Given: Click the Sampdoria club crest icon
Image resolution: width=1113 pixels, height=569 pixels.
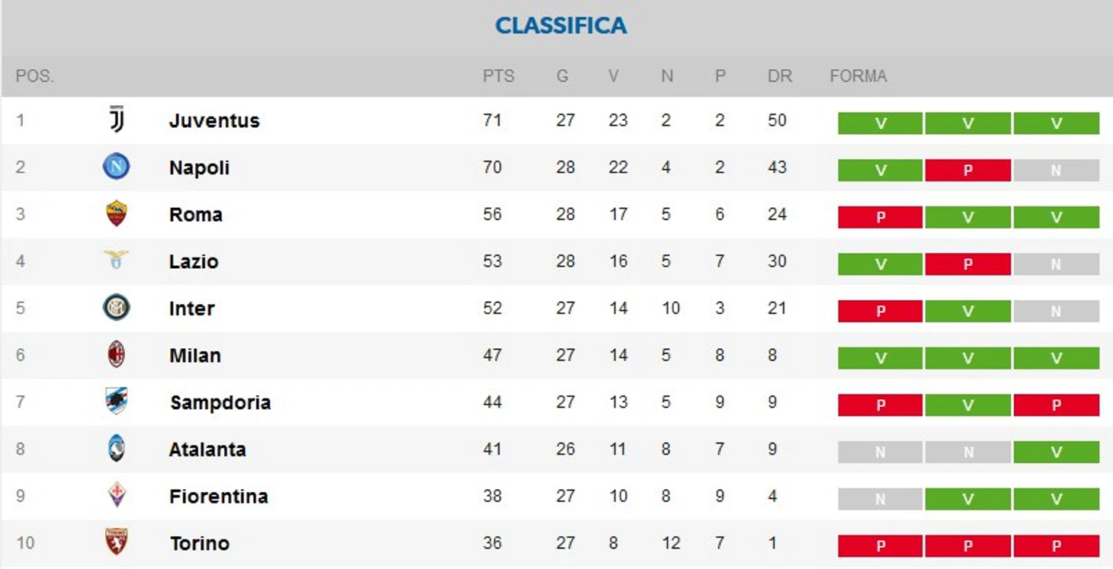Looking at the screenshot, I should tap(117, 401).
